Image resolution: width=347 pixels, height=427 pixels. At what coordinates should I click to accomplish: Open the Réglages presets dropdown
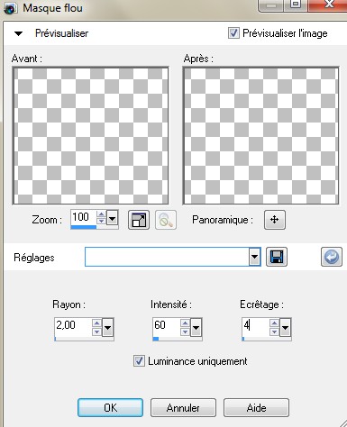pos(254,257)
